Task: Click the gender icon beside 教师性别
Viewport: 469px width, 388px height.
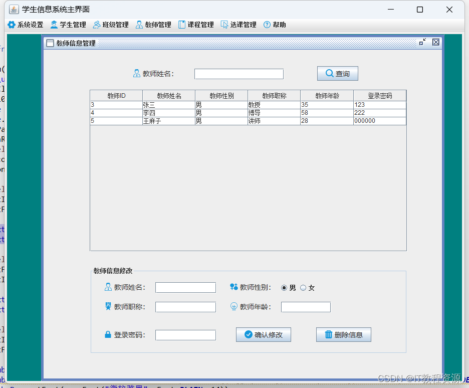Action: [x=234, y=287]
